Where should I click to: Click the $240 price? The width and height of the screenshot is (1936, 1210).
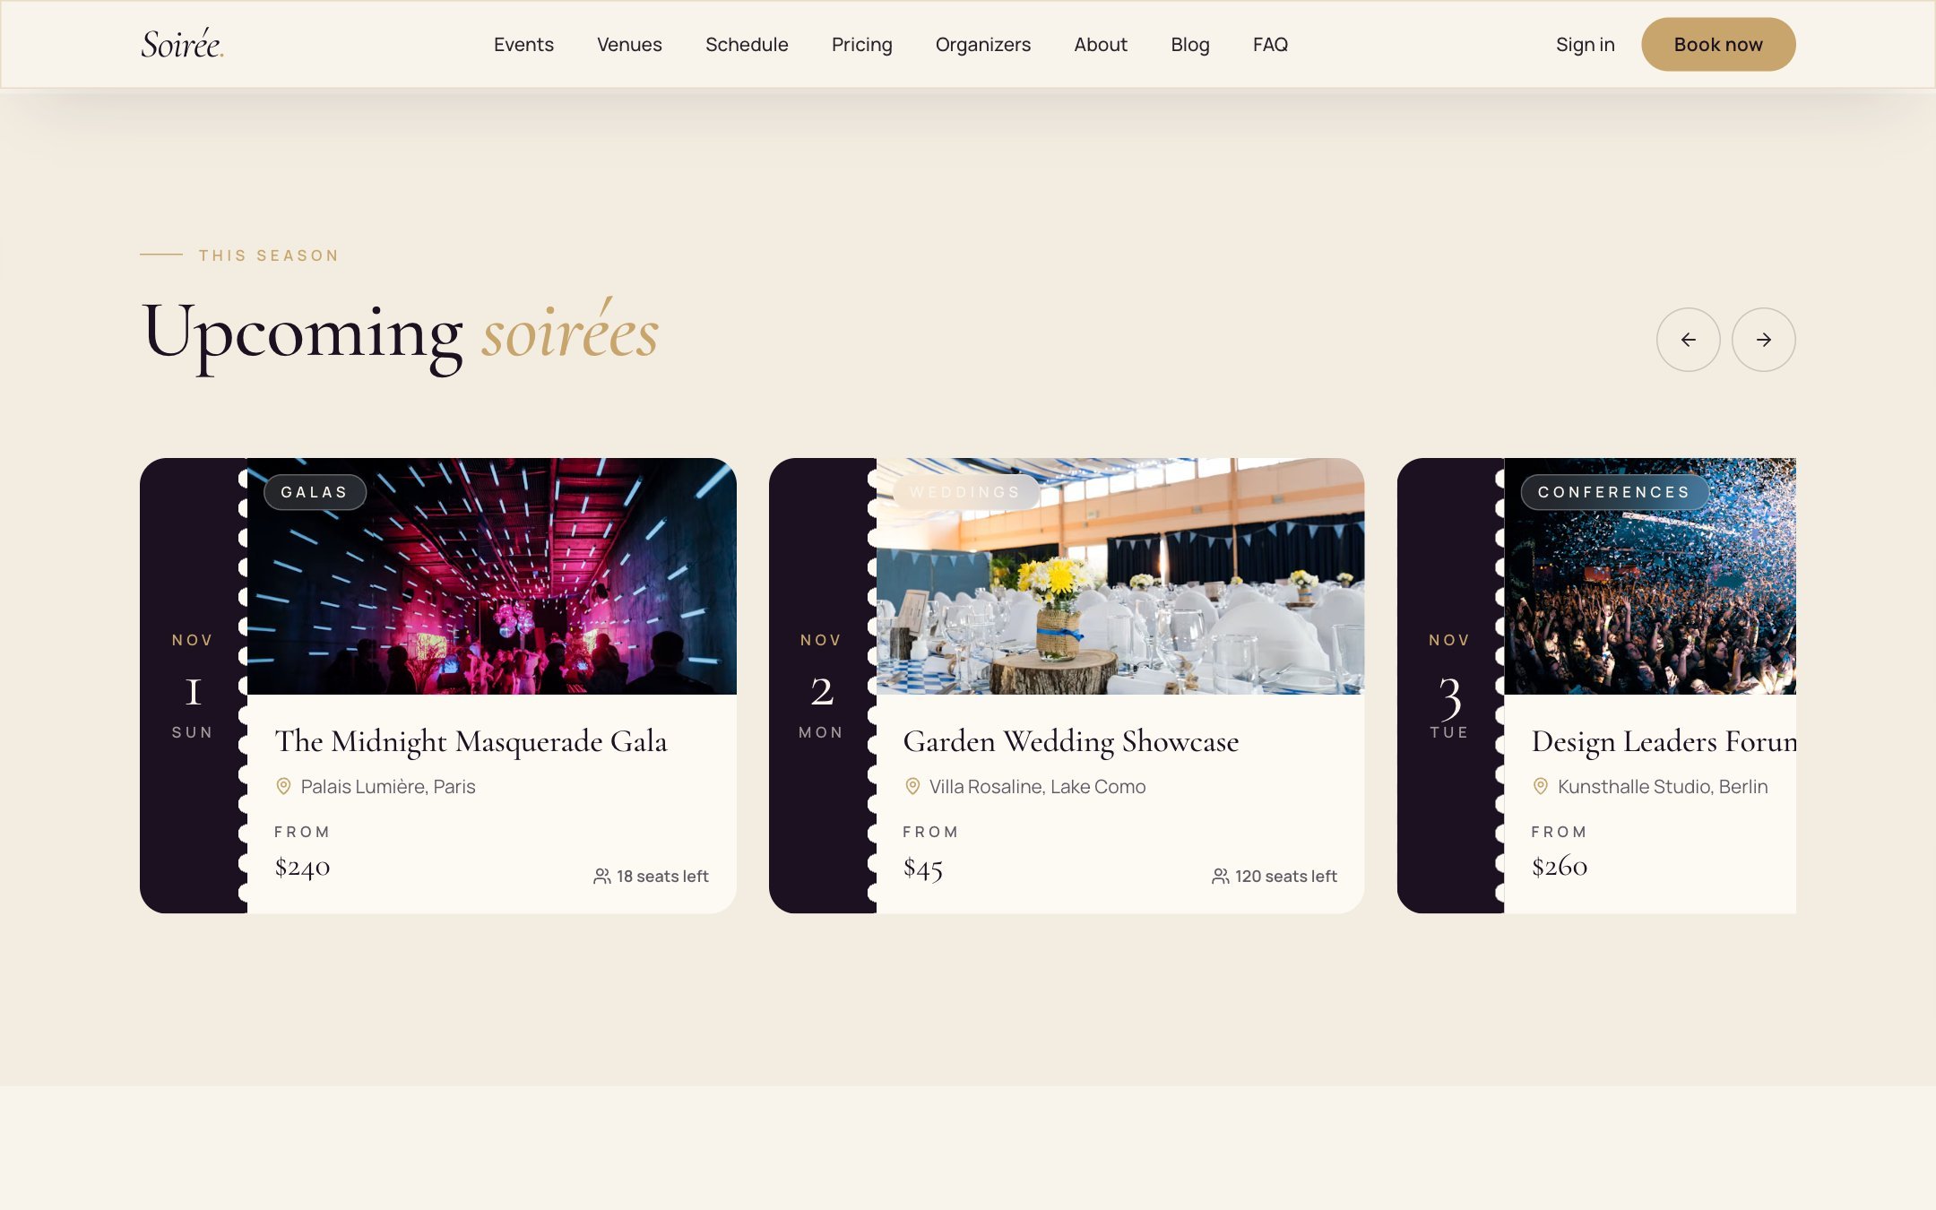302,867
